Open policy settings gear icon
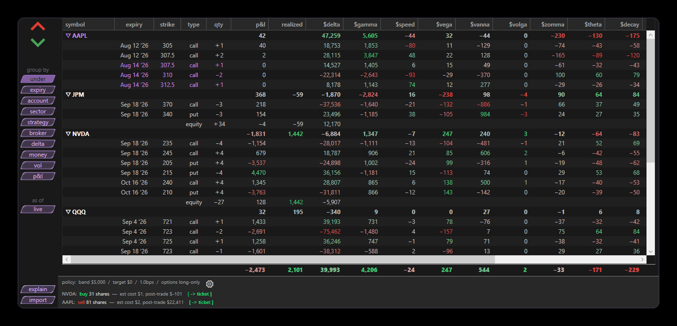This screenshot has height=326, width=677. point(210,284)
